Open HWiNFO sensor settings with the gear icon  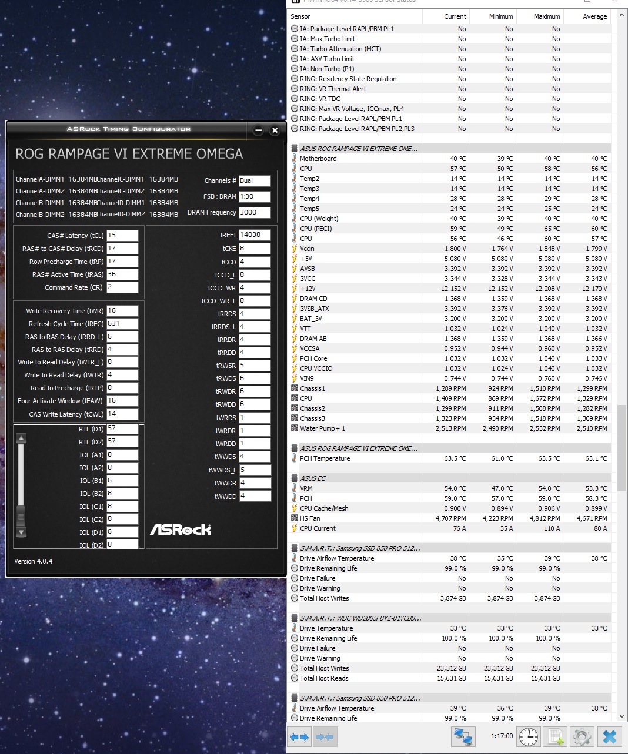(x=582, y=736)
